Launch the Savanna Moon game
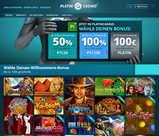 tap(79, 96)
